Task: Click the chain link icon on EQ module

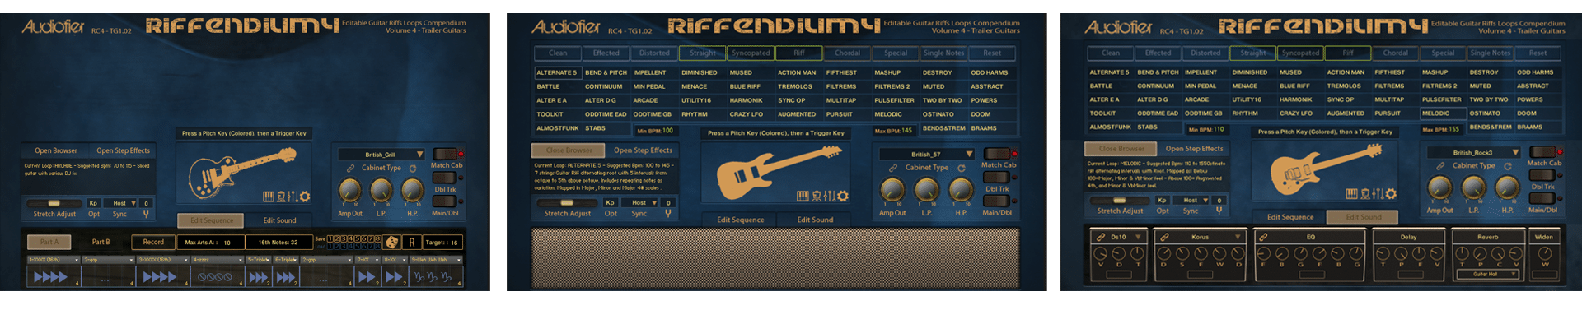Action: 1262,237
